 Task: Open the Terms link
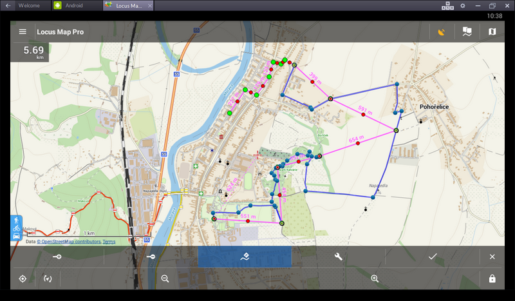point(109,242)
